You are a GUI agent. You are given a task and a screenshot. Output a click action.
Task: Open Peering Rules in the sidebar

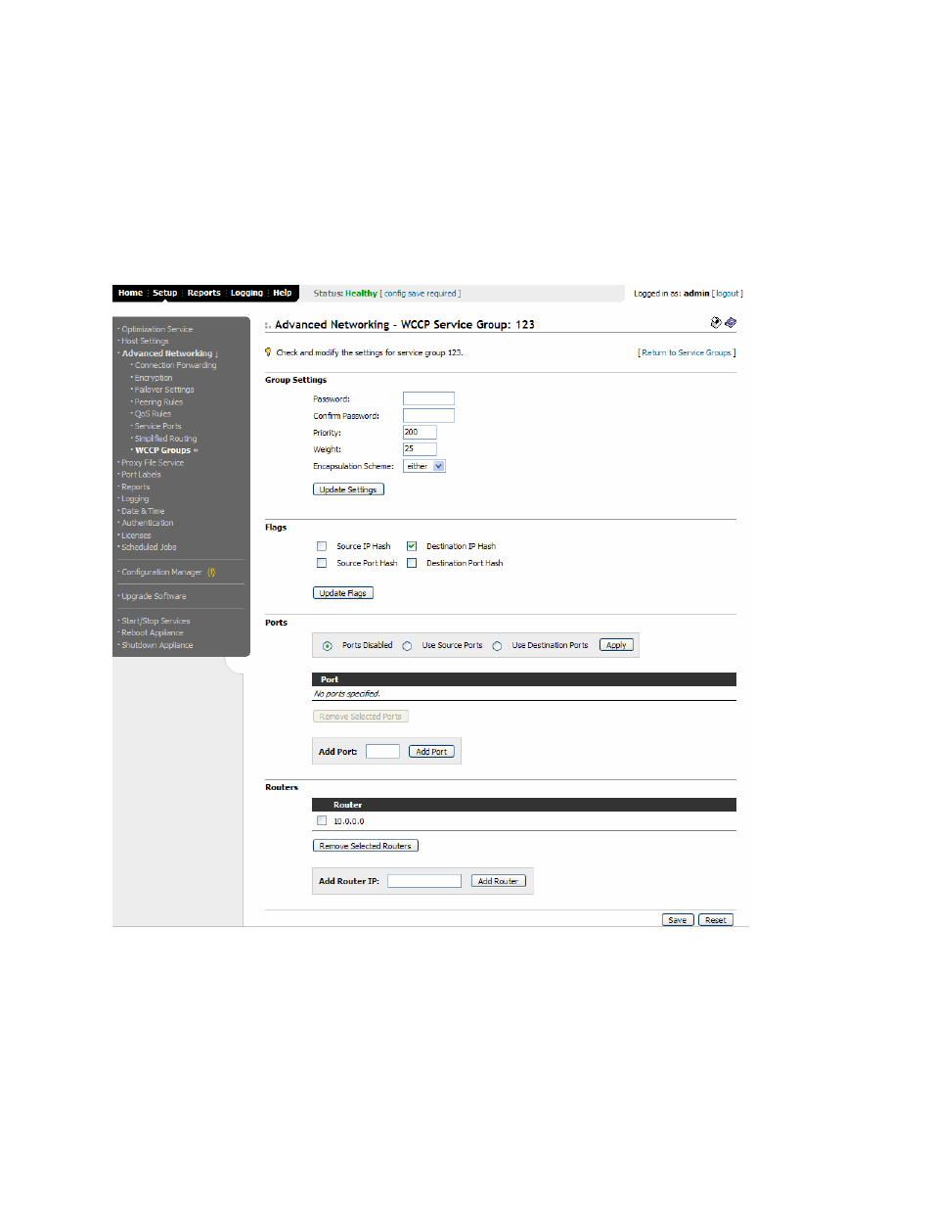(159, 402)
